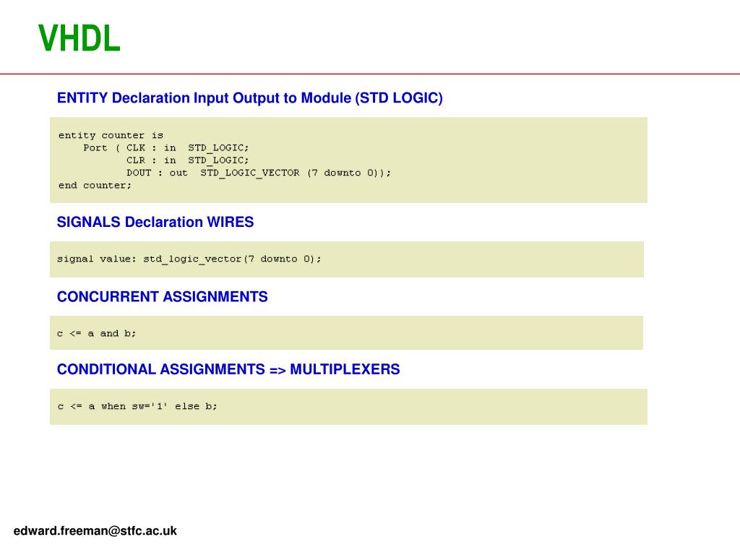Select the CONCURRENT ASSIGNMENTS heading

pos(163,296)
